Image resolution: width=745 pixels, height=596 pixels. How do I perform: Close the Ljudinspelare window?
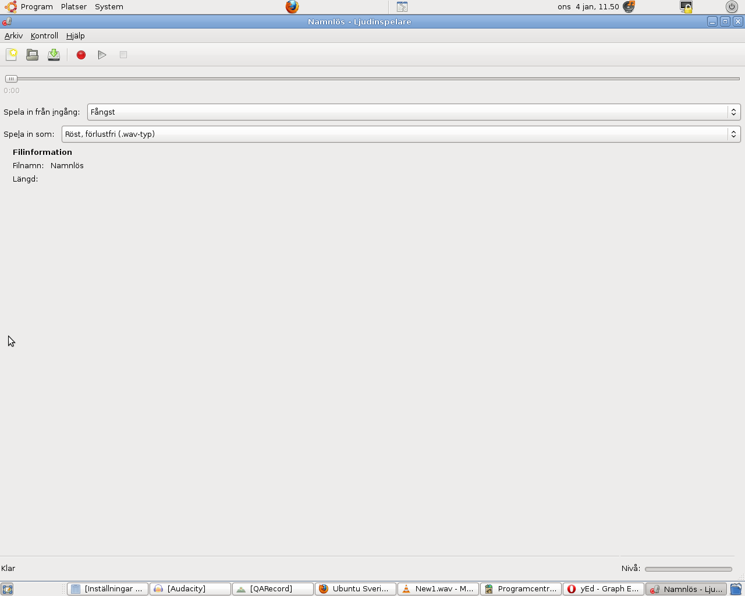(738, 22)
